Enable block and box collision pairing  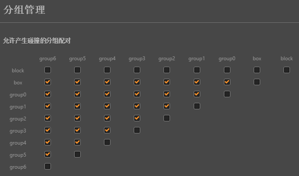[x=257, y=70]
